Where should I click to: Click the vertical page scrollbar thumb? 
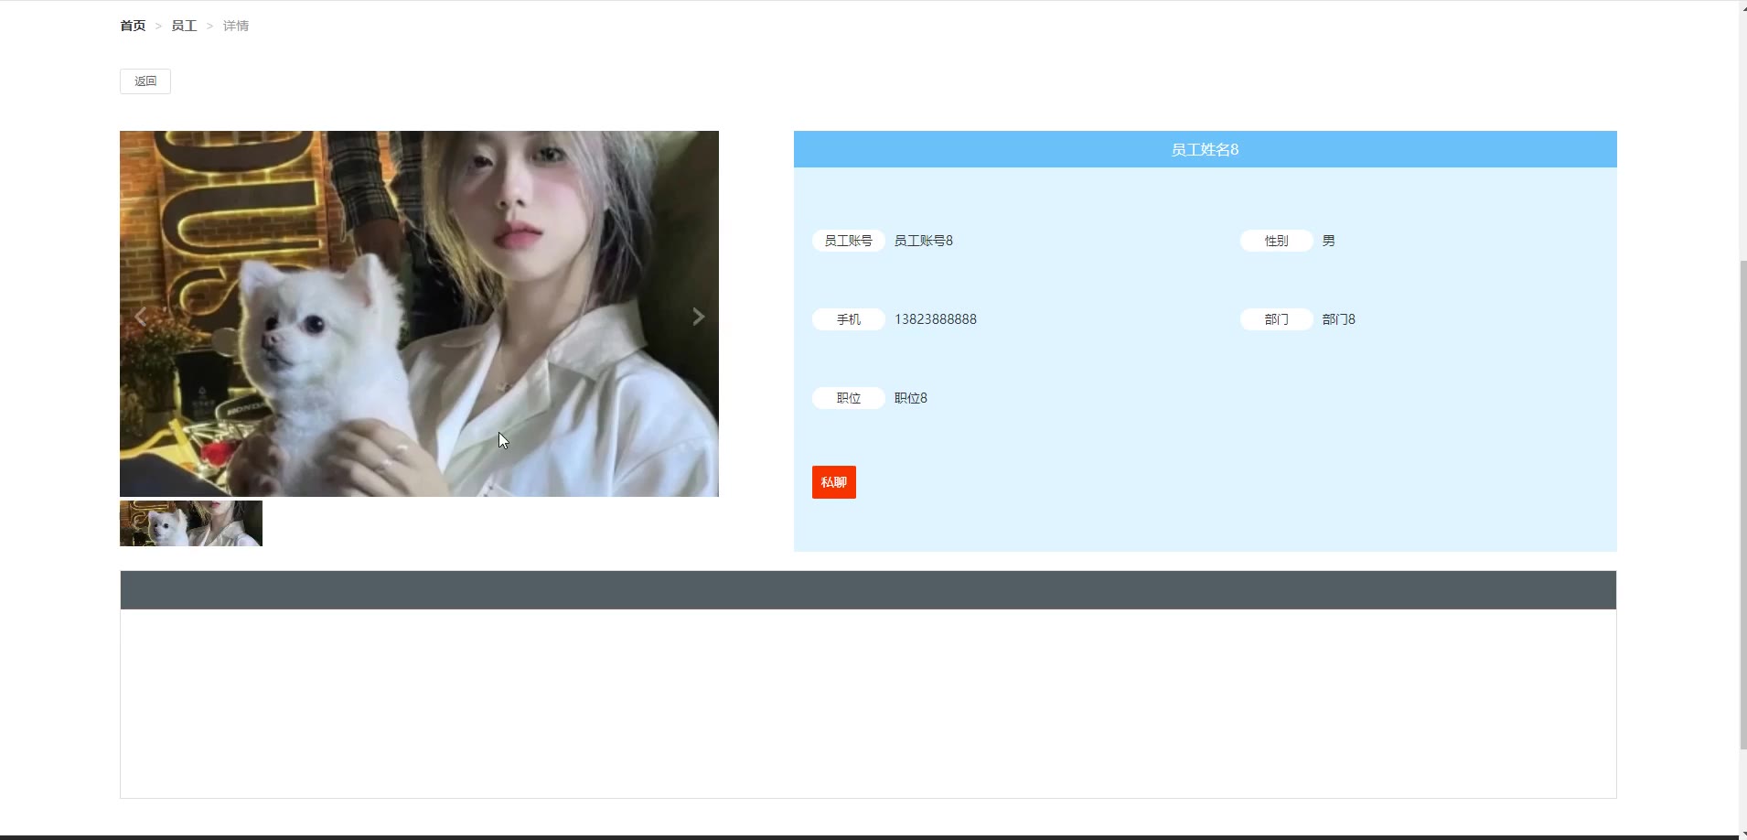coord(1742,505)
